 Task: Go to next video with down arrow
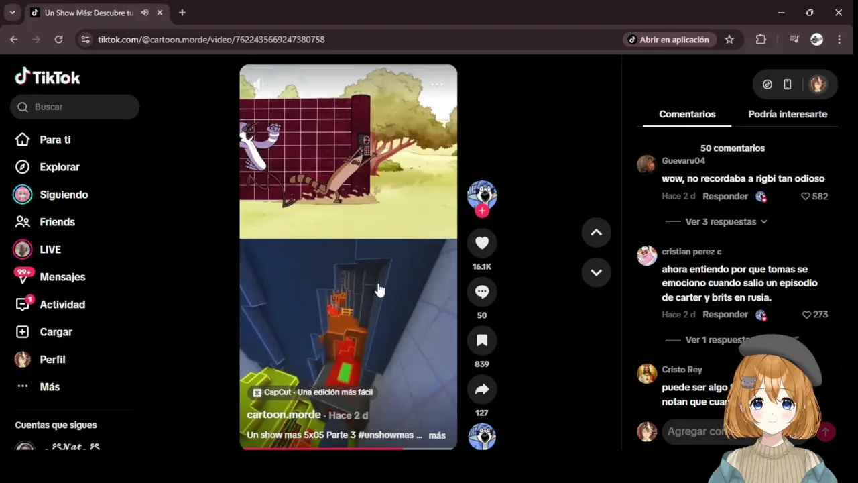[x=596, y=272]
